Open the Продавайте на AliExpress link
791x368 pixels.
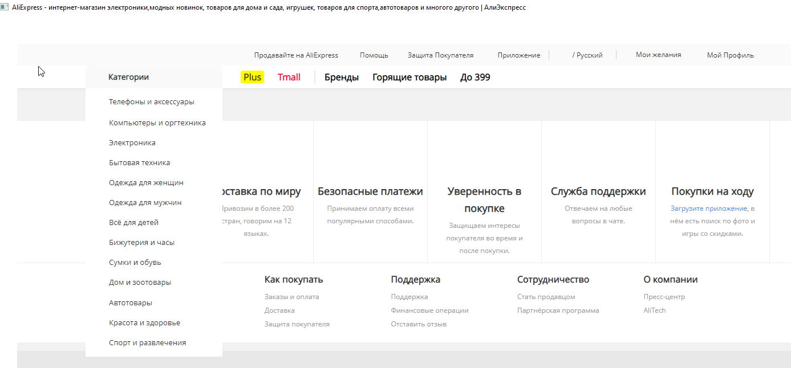pos(296,55)
